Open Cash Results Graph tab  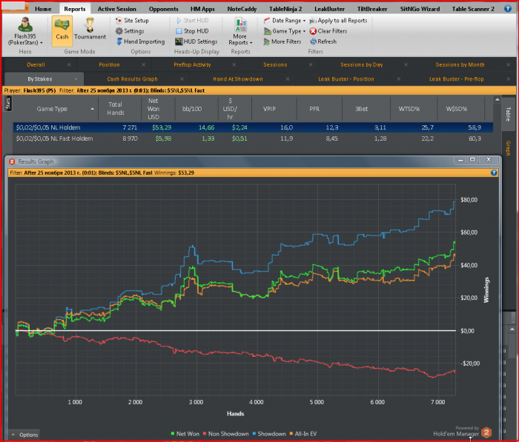pos(132,79)
